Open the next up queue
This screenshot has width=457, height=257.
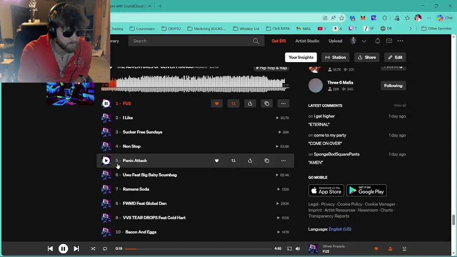coord(405,249)
